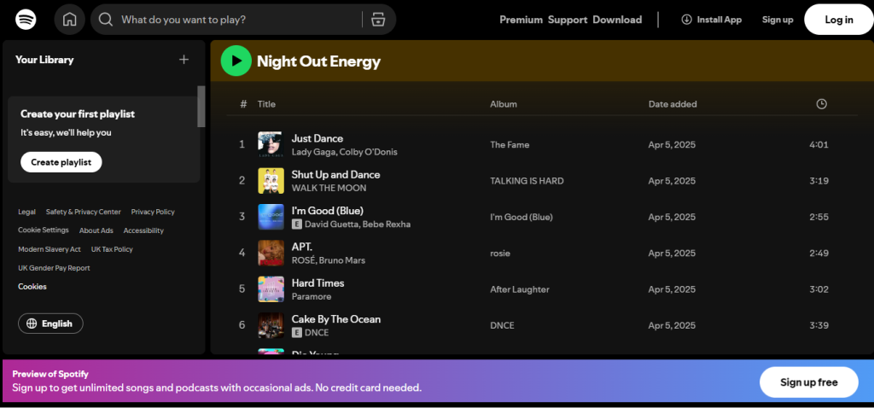This screenshot has height=408, width=874.
Task: Open the English language selector
Action: (x=50, y=323)
